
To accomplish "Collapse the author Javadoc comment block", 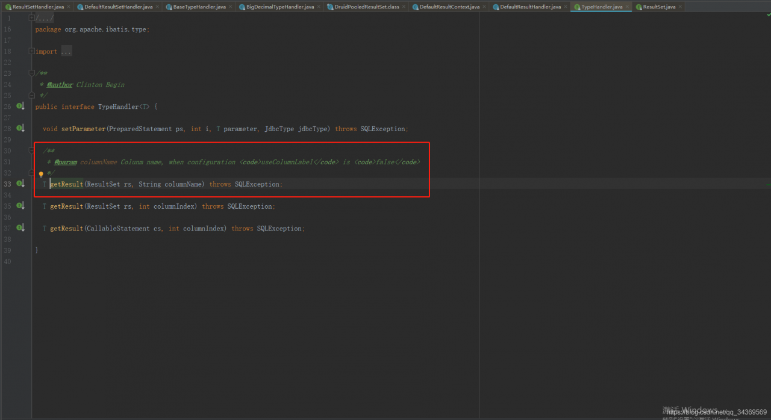I will (31, 73).
